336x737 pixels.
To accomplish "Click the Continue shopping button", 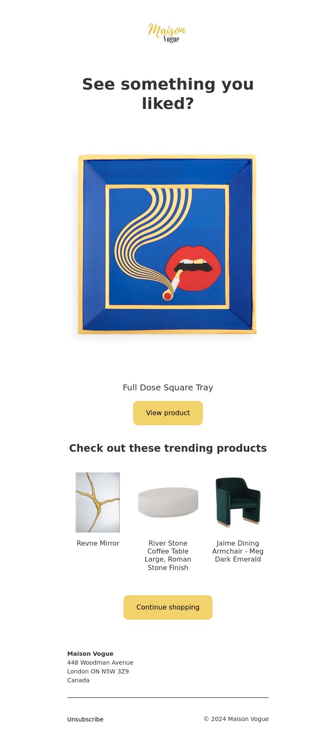I will click(168, 607).
